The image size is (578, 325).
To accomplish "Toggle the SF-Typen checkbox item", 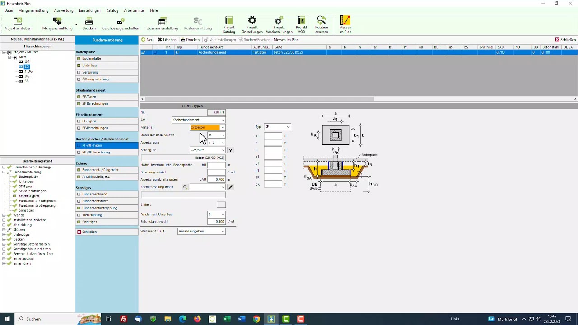I will click(x=79, y=97).
